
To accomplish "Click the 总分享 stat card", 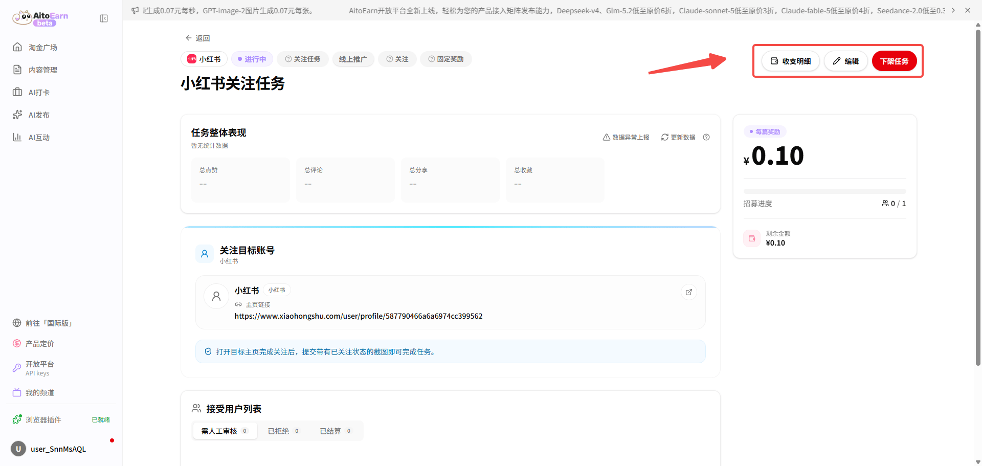I will click(x=450, y=180).
